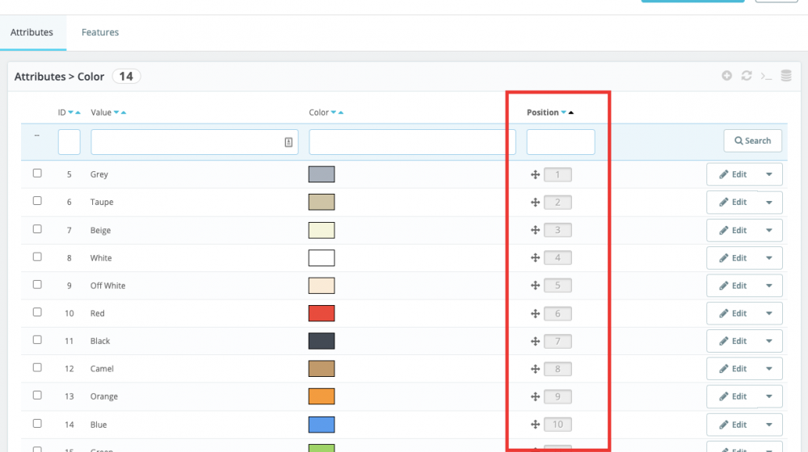Open dropdown next to Orange Edit button
This screenshot has width=808, height=452.
coord(769,397)
